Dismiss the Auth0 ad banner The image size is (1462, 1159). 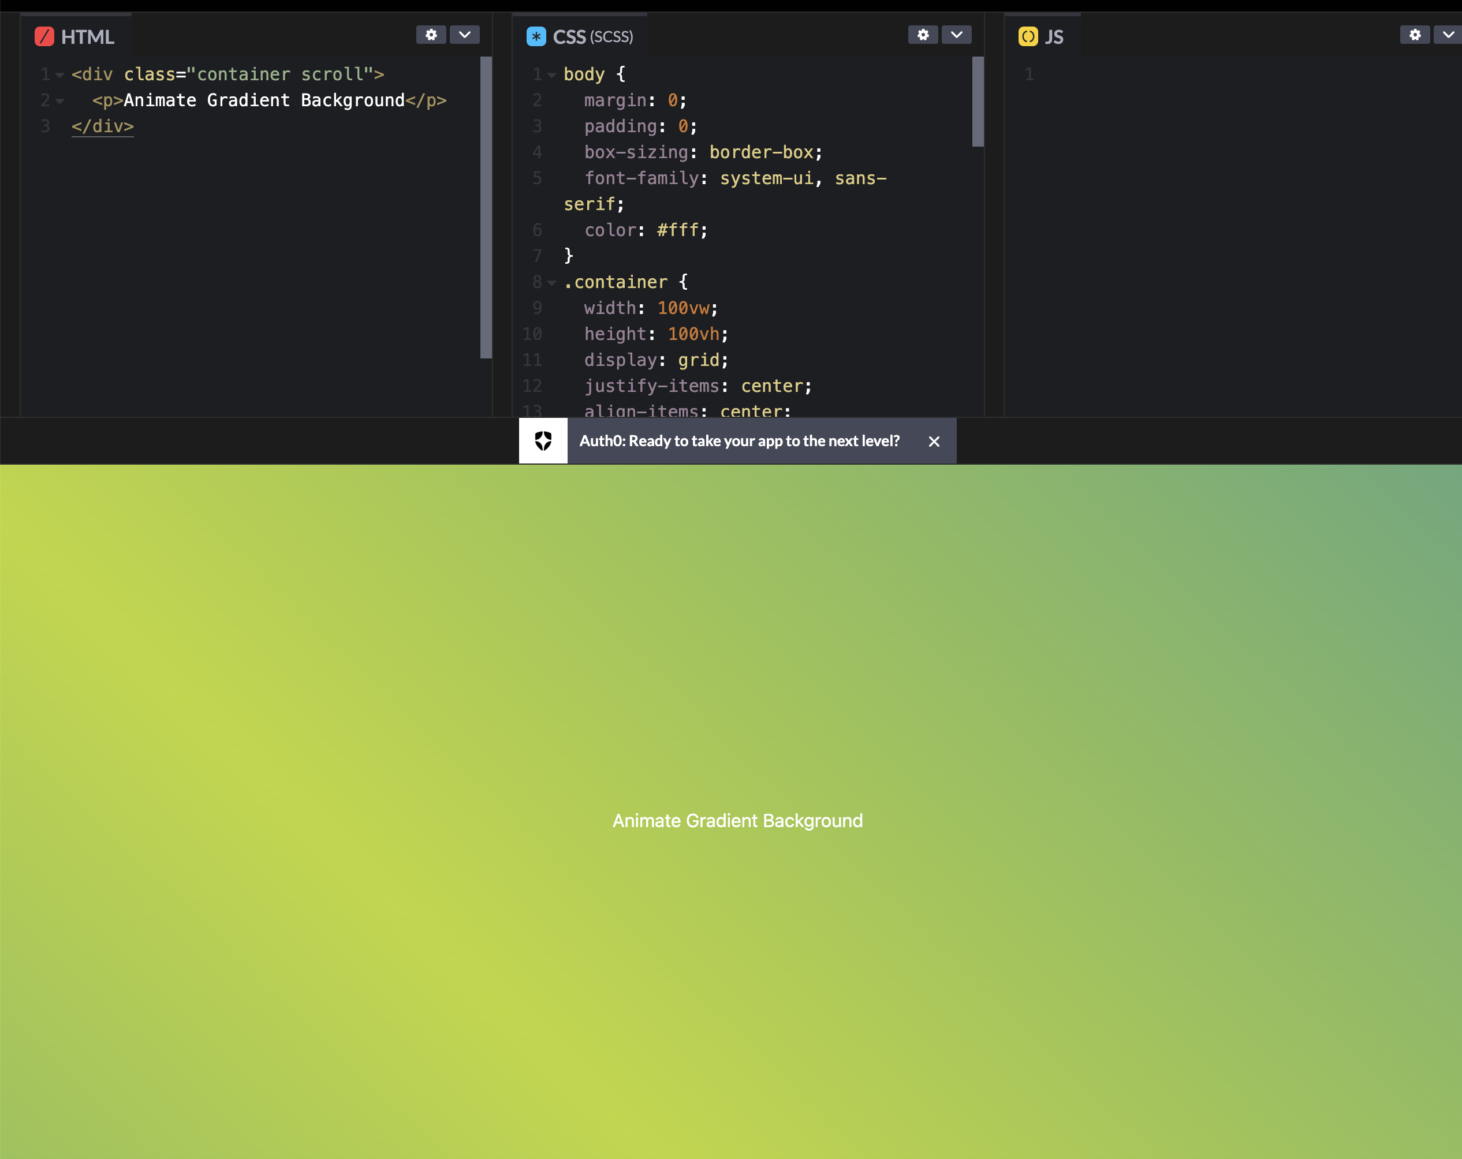[x=934, y=442]
